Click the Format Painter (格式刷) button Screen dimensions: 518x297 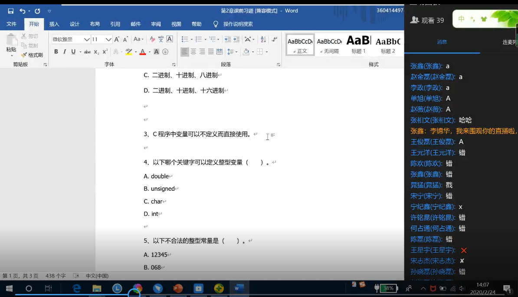pyautogui.click(x=32, y=55)
